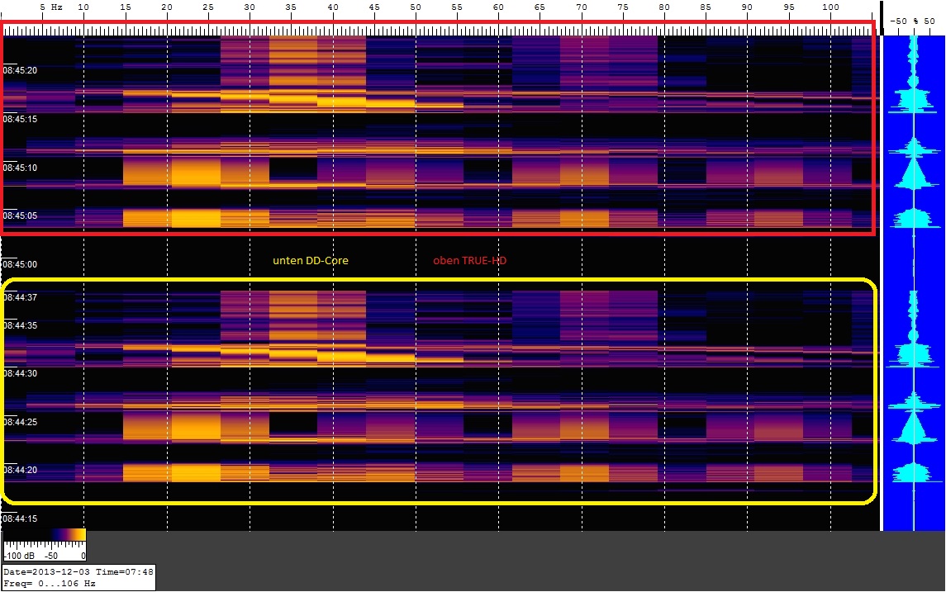Image resolution: width=946 pixels, height=592 pixels.
Task: Click the 08:44:15 time marker
Action: 20,519
